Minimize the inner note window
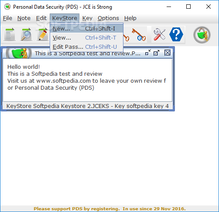Viewport: 219px width, 212px height. click(148, 53)
